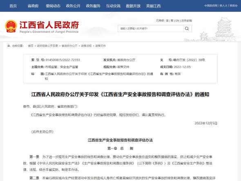Image resolution: width=241 pixels, height=181 pixels.
Task: Open the 首页 navigation menu item
Action: pyautogui.click(x=13, y=6)
